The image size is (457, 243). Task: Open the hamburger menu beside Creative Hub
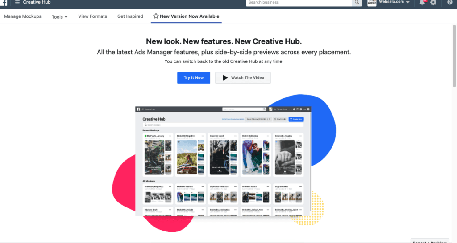tap(17, 2)
